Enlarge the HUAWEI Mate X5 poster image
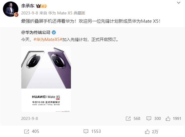Image resolution: width=185 pixels, height=137 pixels. pyautogui.click(x=46, y=79)
